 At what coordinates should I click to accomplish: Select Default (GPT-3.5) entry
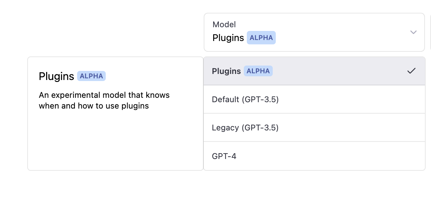tap(245, 99)
